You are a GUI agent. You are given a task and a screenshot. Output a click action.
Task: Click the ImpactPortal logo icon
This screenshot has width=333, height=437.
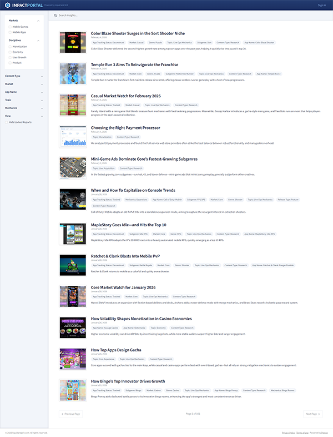click(7, 5)
